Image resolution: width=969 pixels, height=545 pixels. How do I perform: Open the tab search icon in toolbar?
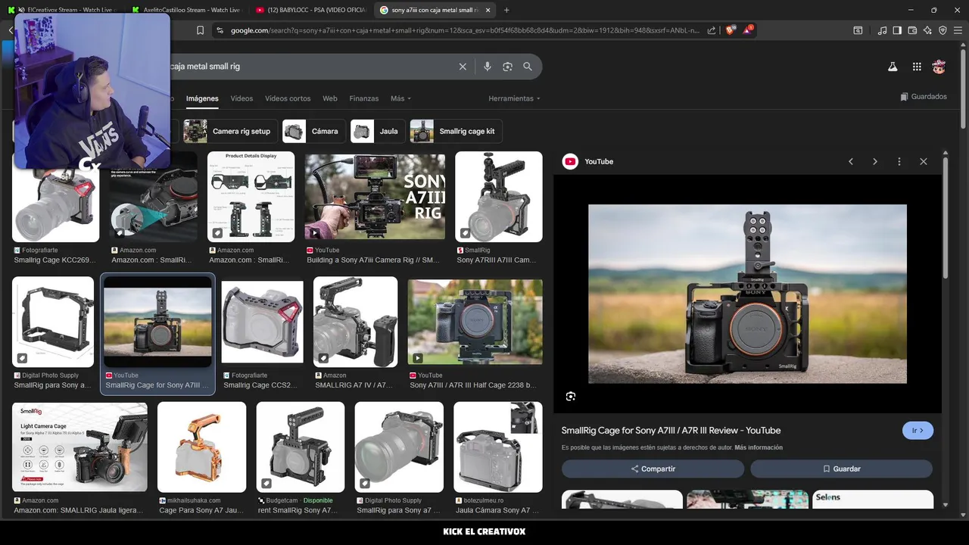pyautogui.click(x=858, y=30)
